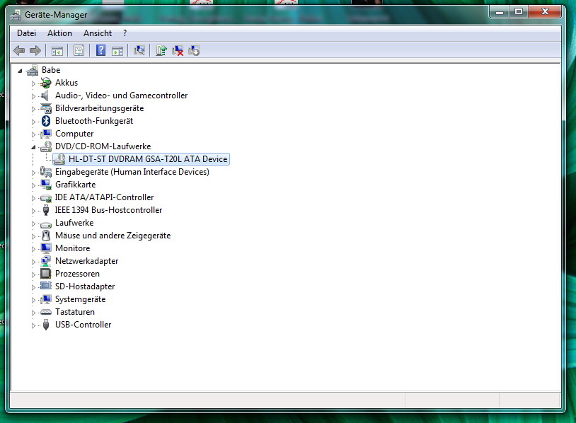The height and width of the screenshot is (423, 576).
Task: Click the Prozessoren chip icon
Action: pos(46,274)
